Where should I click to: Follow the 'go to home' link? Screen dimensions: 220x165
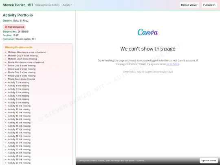click(x=173, y=64)
